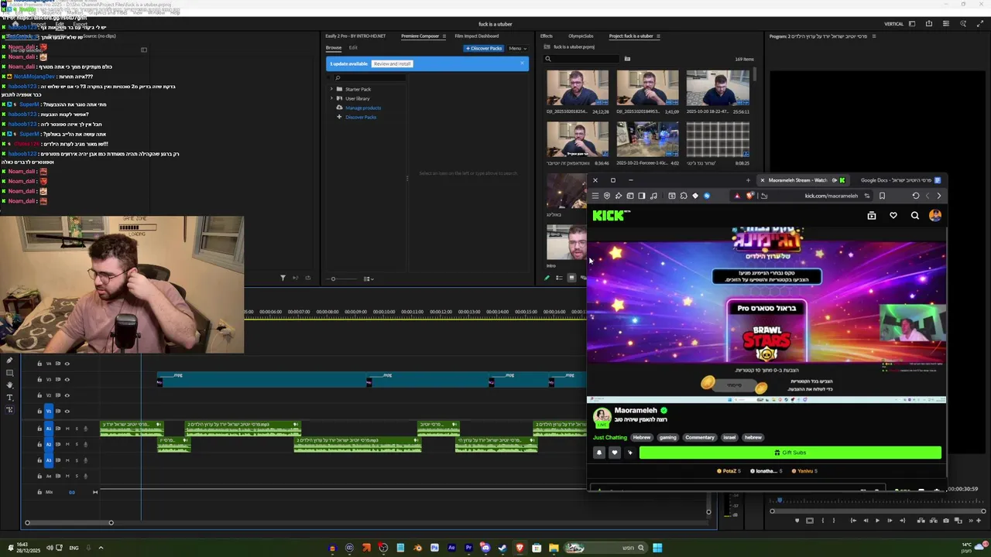This screenshot has width=991, height=557.
Task: Switch Project panel to list view
Action: coord(559,278)
